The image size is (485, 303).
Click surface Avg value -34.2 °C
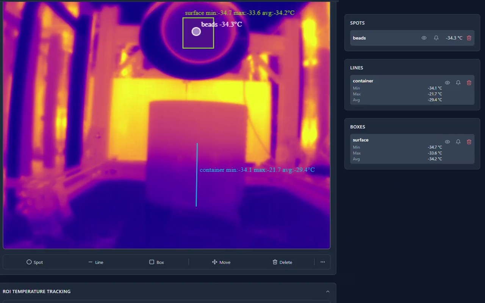pyautogui.click(x=435, y=159)
